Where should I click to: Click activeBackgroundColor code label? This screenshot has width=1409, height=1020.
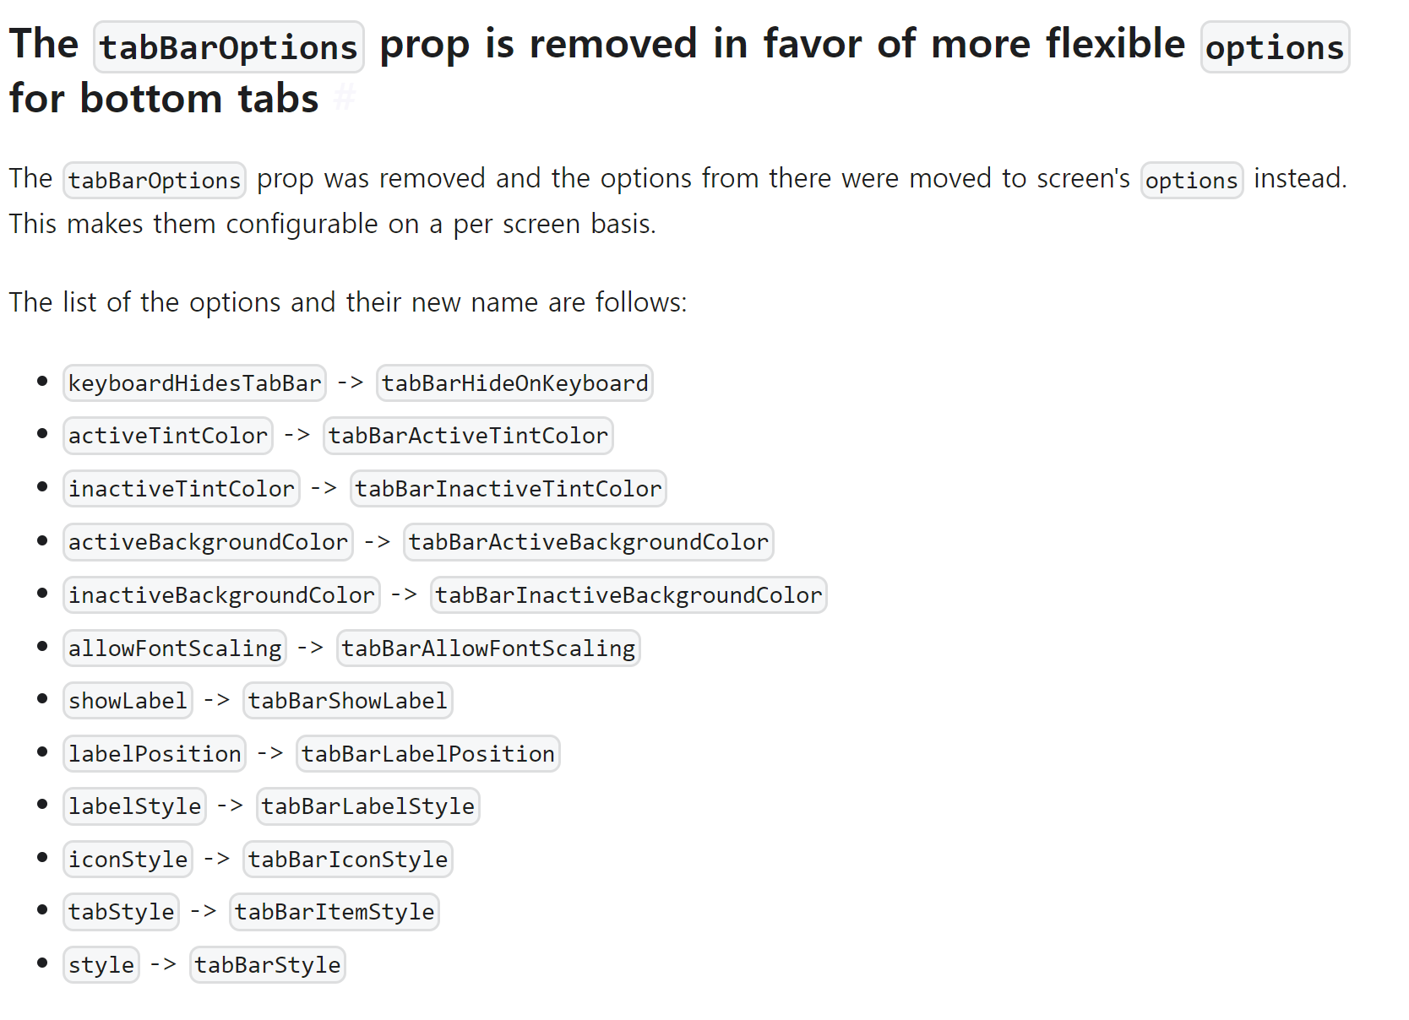209,542
